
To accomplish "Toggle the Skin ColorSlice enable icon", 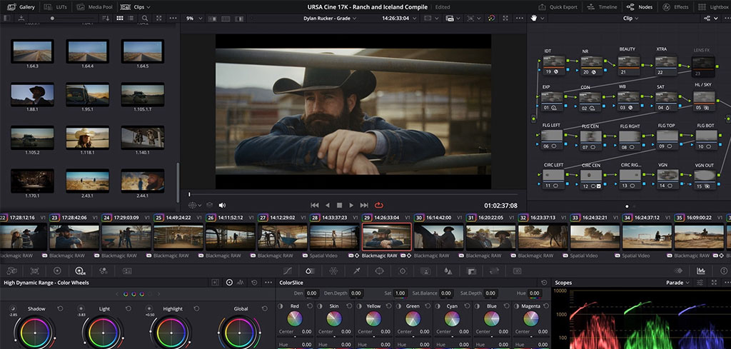I will [x=320, y=306].
